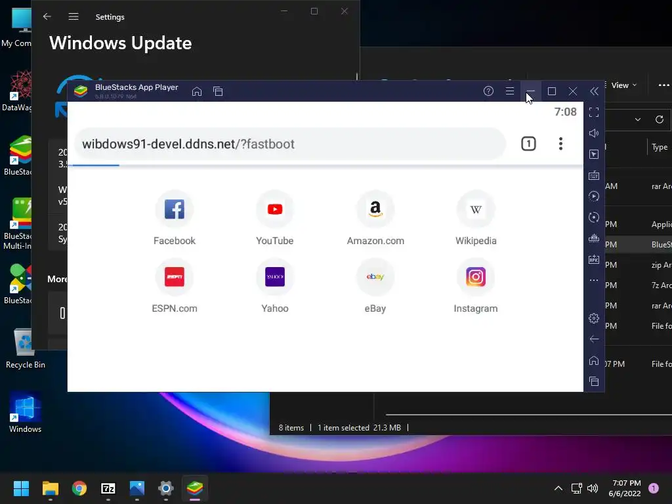Screen dimensions: 672x504
Task: Click the File Explorer horizontal scrollbar
Action: pyautogui.click(x=528, y=415)
